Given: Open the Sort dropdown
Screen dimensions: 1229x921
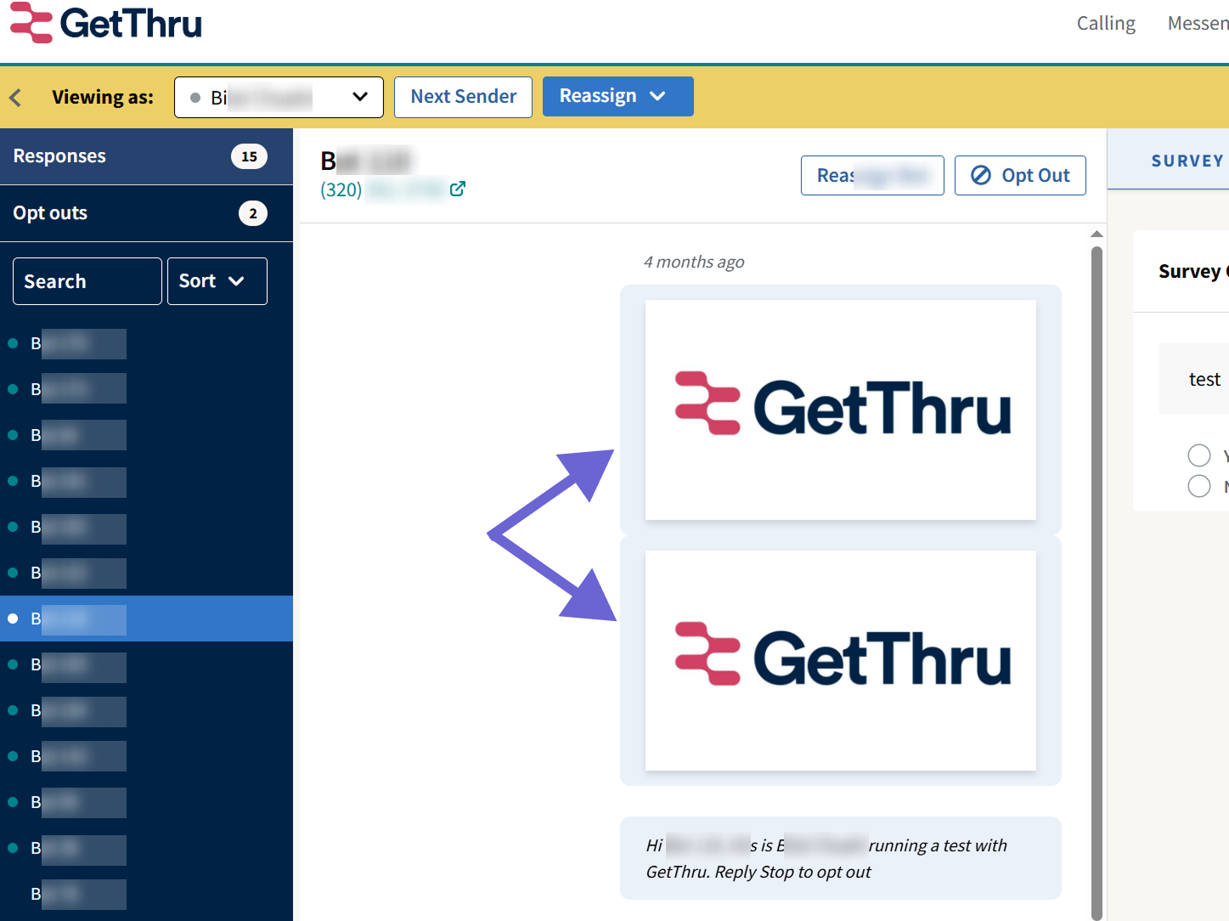Looking at the screenshot, I should coord(217,281).
